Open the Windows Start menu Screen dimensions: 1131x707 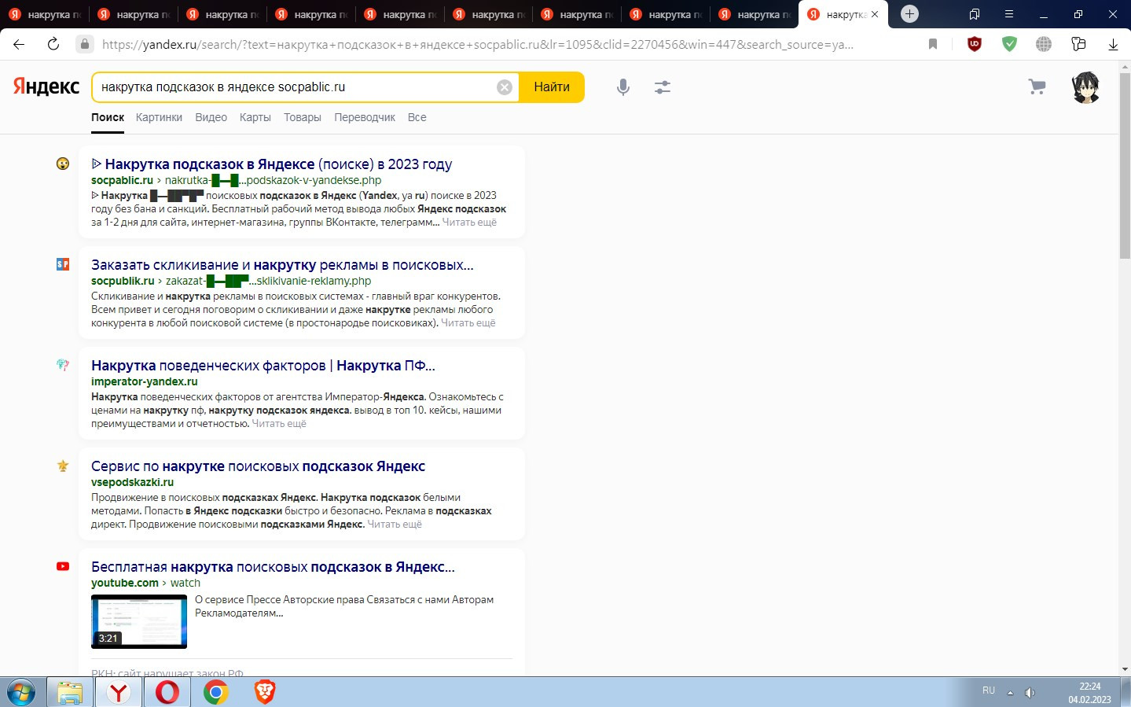pos(21,692)
